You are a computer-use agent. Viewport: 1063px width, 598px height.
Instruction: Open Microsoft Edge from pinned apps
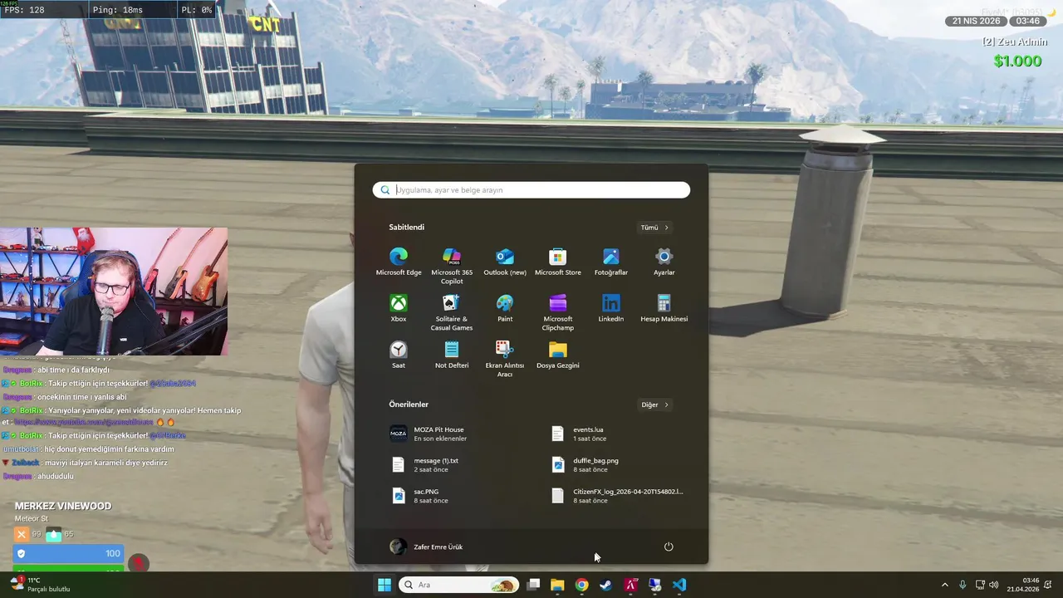pos(399,262)
